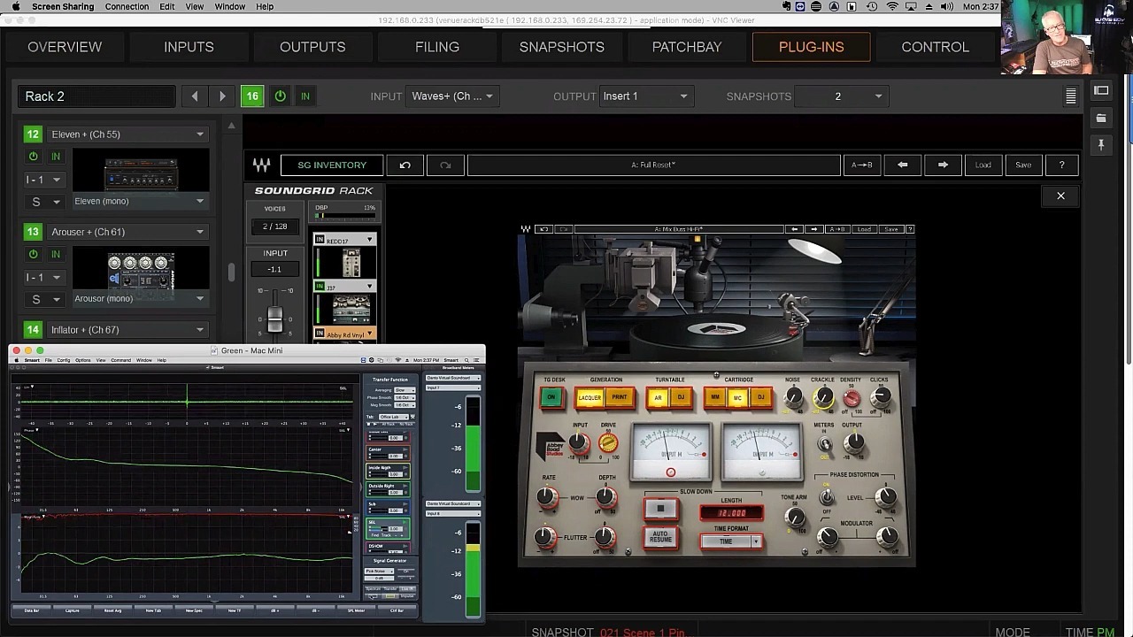Click Save in the SoundGrid Rack toolbar

point(1023,165)
